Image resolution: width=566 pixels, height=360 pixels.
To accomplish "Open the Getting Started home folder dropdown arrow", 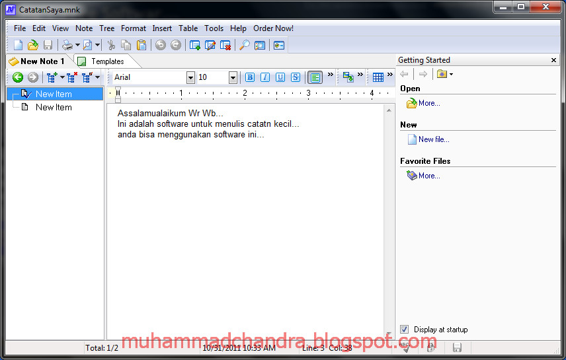I will [x=451, y=74].
